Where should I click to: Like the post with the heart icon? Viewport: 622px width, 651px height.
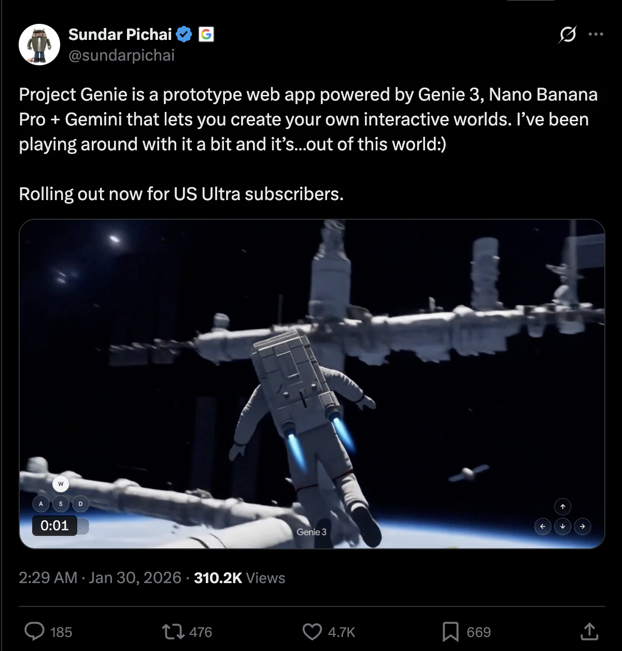[x=313, y=632]
